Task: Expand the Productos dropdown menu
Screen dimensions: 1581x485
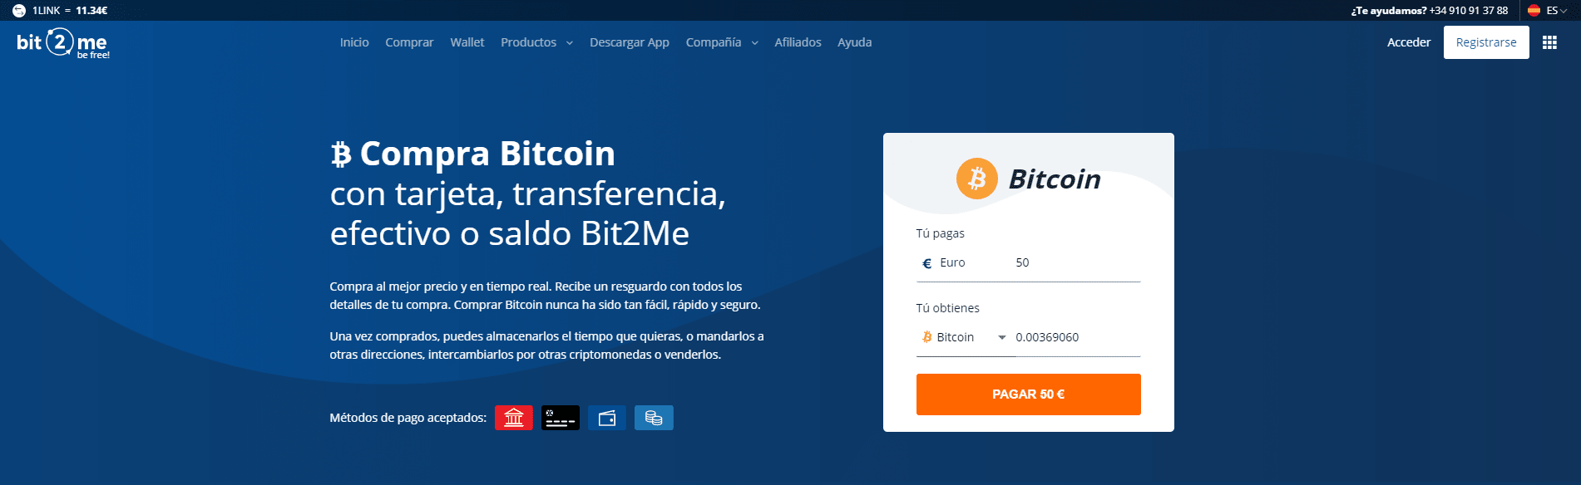Action: pos(536,42)
